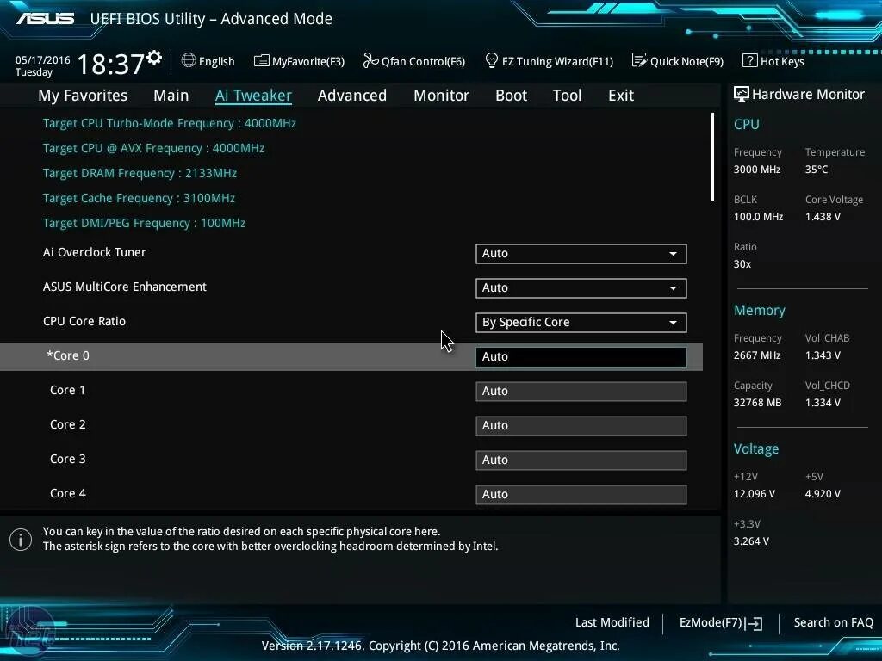882x661 pixels.
Task: Open the Exit tab
Action: click(621, 95)
